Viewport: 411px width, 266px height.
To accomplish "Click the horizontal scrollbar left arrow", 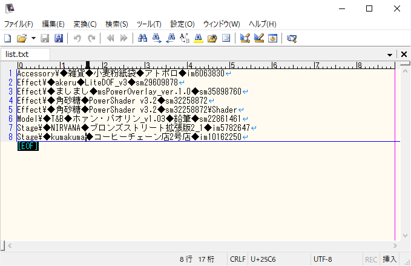I will point(10,246).
